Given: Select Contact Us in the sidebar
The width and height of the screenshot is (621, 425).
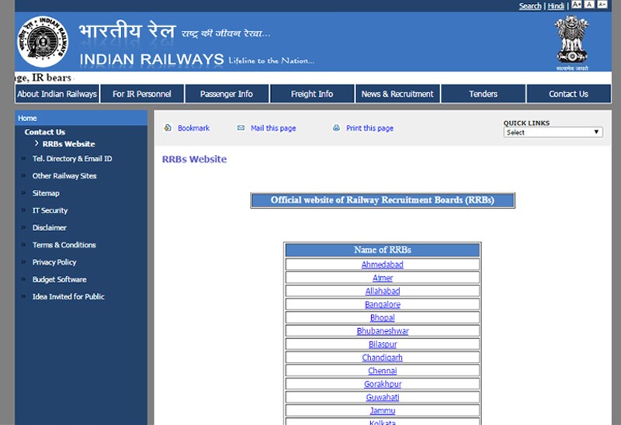Looking at the screenshot, I should point(45,132).
